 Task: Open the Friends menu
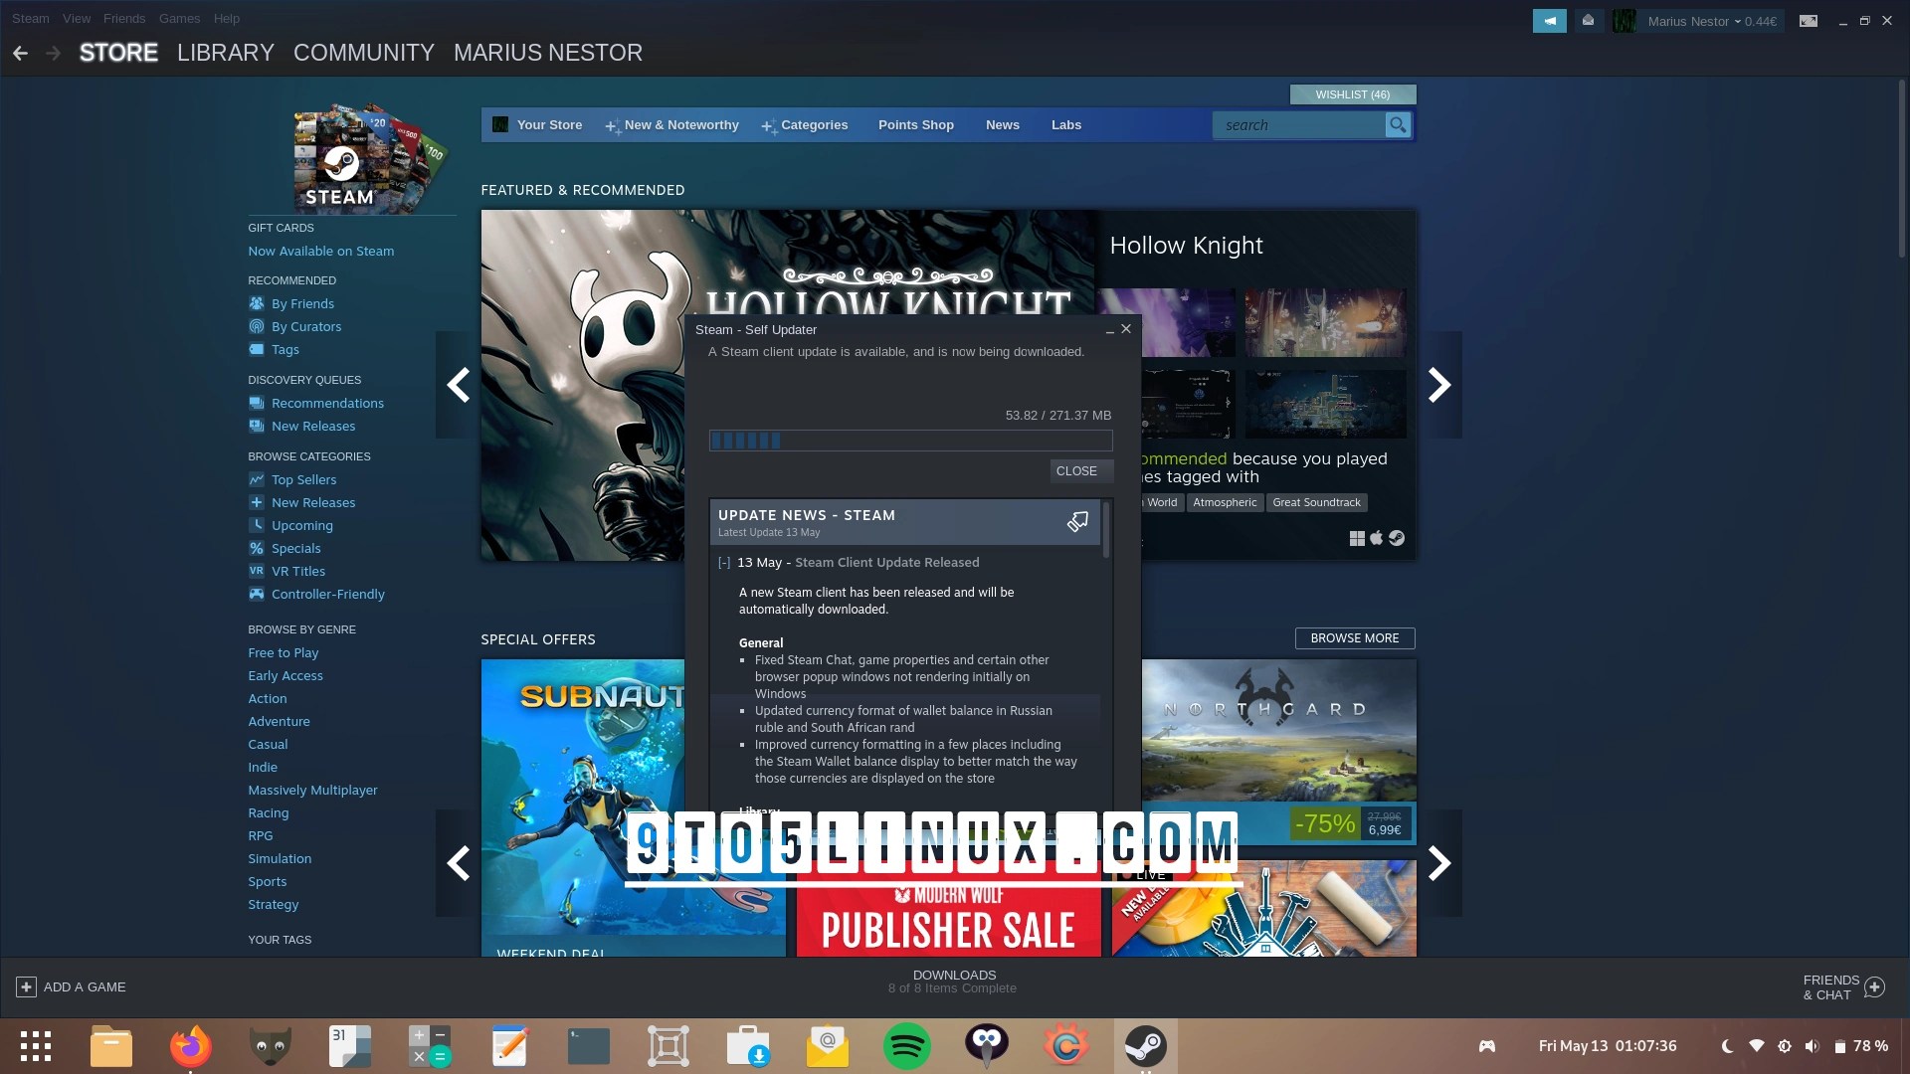click(123, 18)
